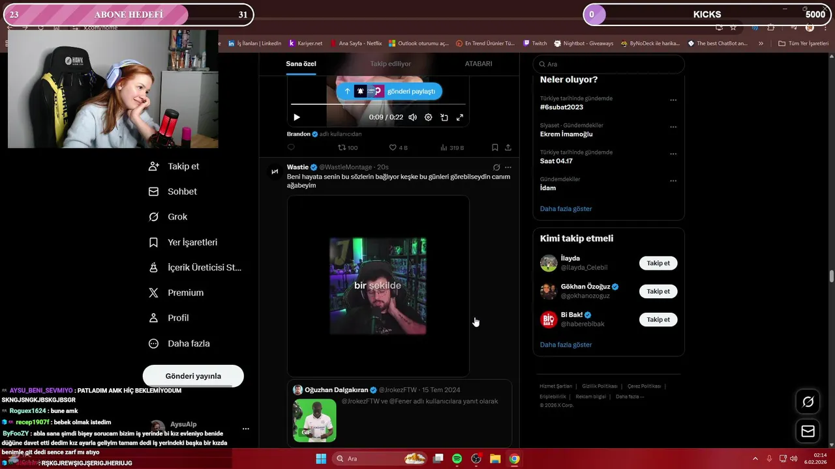Switch to Takip ediliyor tab
This screenshot has width=835, height=469.
391,64
